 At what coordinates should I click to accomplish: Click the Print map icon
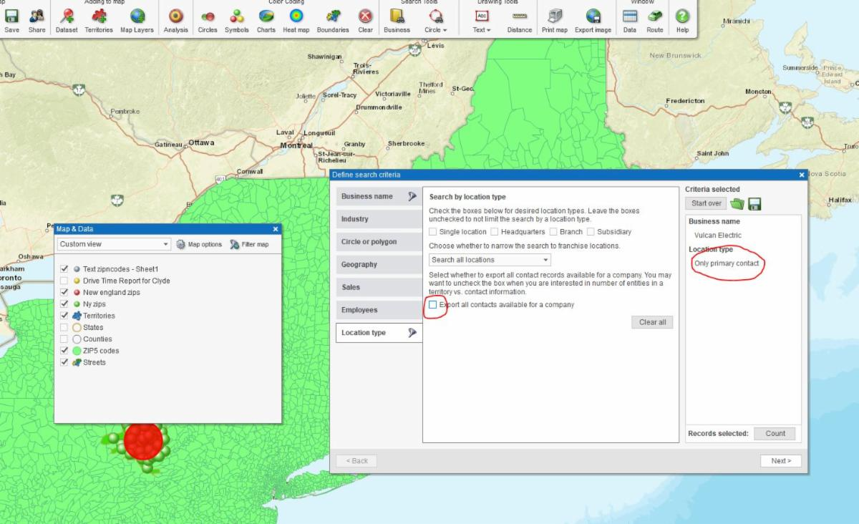555,20
